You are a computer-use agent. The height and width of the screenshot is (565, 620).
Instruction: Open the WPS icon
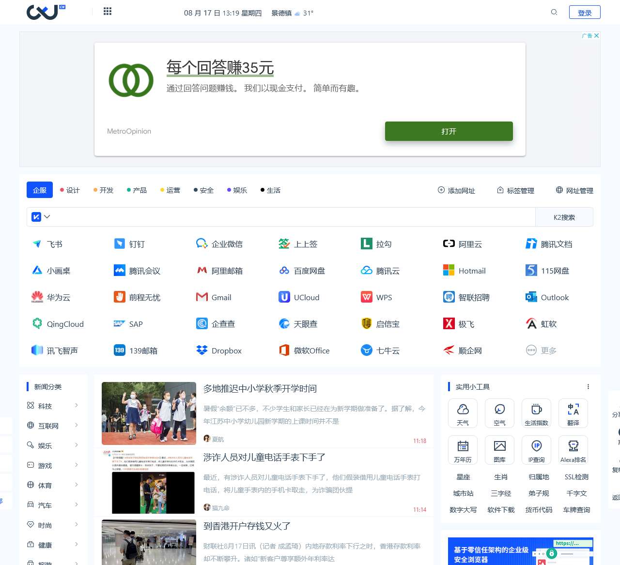pos(367,297)
